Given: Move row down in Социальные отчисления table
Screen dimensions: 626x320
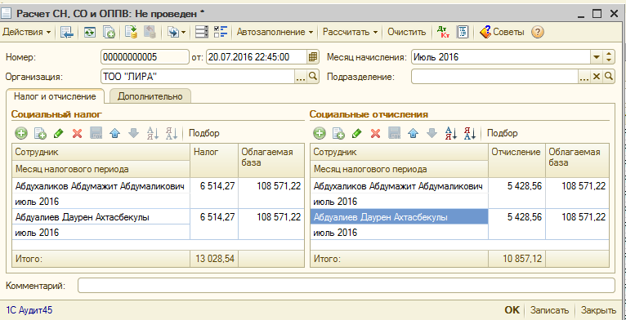Looking at the screenshot, I should pyautogui.click(x=431, y=133).
